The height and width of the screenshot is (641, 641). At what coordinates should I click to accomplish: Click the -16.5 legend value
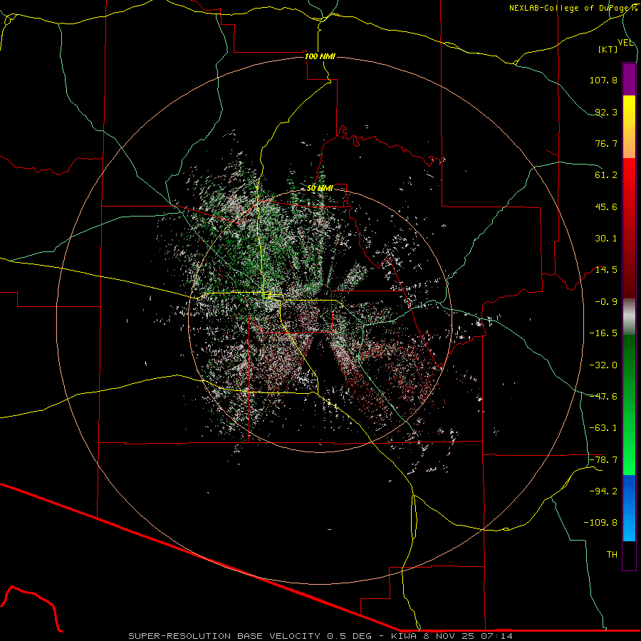[x=603, y=333]
